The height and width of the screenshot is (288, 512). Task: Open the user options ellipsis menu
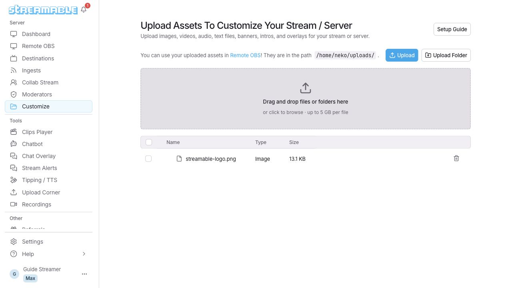click(84, 274)
